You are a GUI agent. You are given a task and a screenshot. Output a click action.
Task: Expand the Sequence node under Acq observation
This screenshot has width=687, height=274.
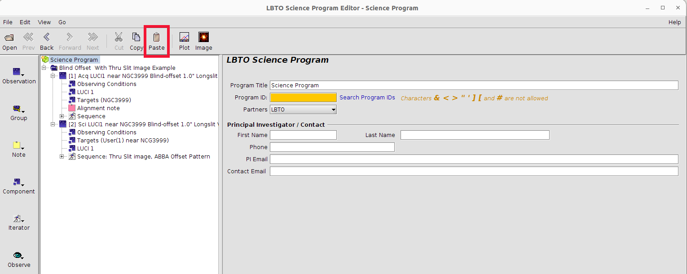pyautogui.click(x=62, y=116)
